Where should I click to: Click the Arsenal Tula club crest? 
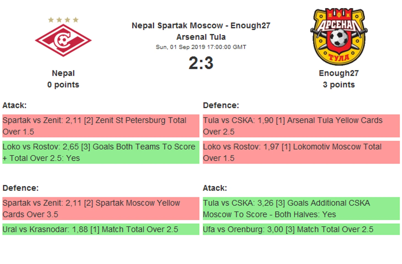(x=339, y=36)
